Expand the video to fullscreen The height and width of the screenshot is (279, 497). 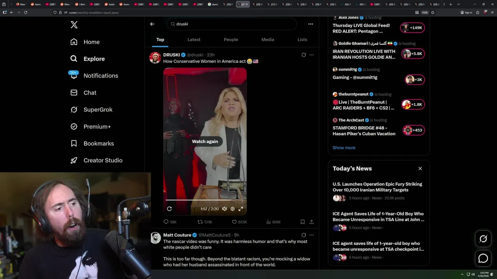(241, 209)
